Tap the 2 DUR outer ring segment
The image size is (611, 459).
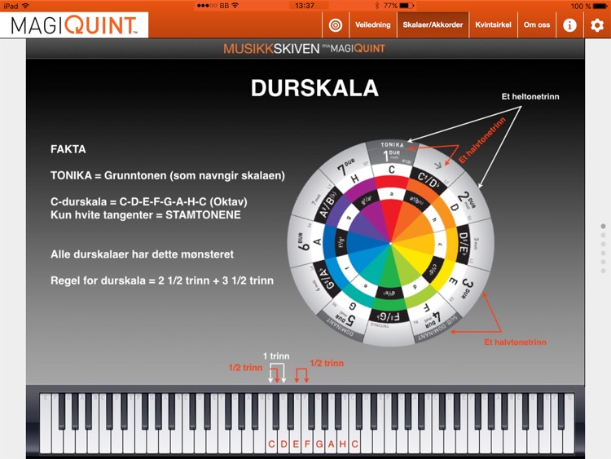coord(466,200)
